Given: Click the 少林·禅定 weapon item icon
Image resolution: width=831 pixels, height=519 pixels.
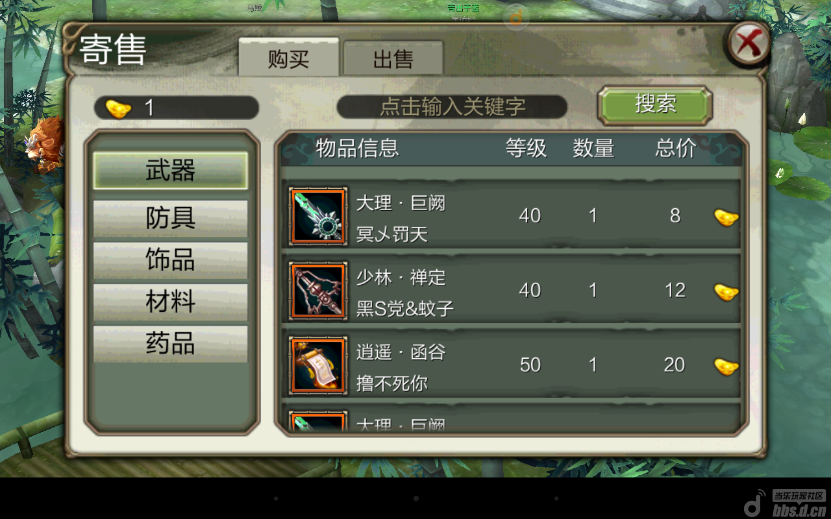Looking at the screenshot, I should [318, 291].
